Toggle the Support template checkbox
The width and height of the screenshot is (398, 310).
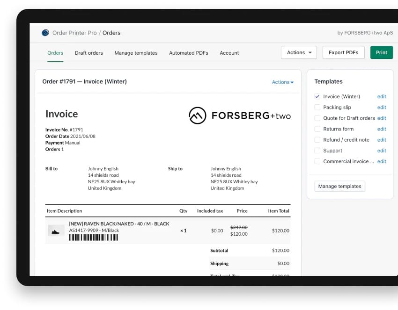[x=317, y=151]
